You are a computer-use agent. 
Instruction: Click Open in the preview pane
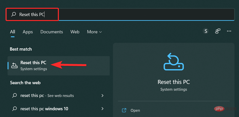(135, 110)
